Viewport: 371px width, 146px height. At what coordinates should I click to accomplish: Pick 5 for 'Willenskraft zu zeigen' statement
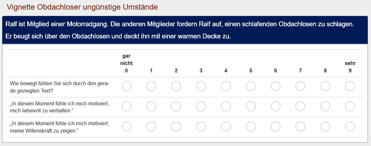click(251, 127)
